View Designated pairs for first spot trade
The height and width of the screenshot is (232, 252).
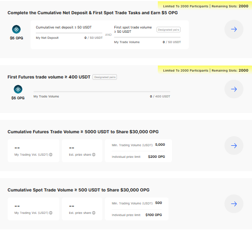[169, 30]
